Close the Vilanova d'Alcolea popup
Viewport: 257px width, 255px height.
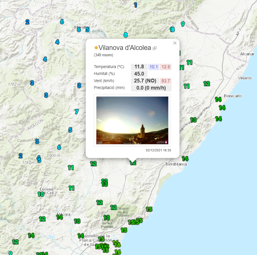[x=175, y=43]
